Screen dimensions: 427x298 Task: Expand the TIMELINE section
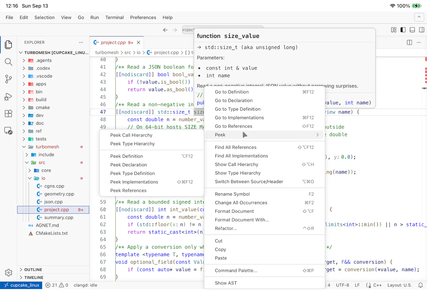[53, 277]
